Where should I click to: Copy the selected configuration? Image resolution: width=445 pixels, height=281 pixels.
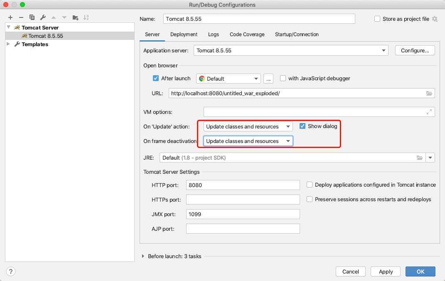coord(32,17)
